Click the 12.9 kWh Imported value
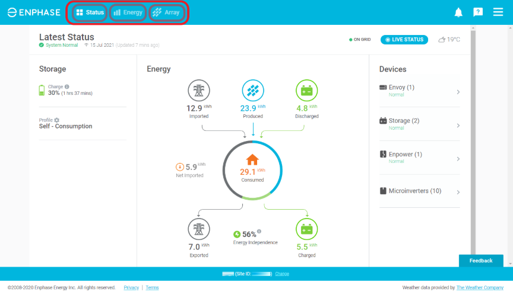The height and width of the screenshot is (295, 513). (198, 108)
